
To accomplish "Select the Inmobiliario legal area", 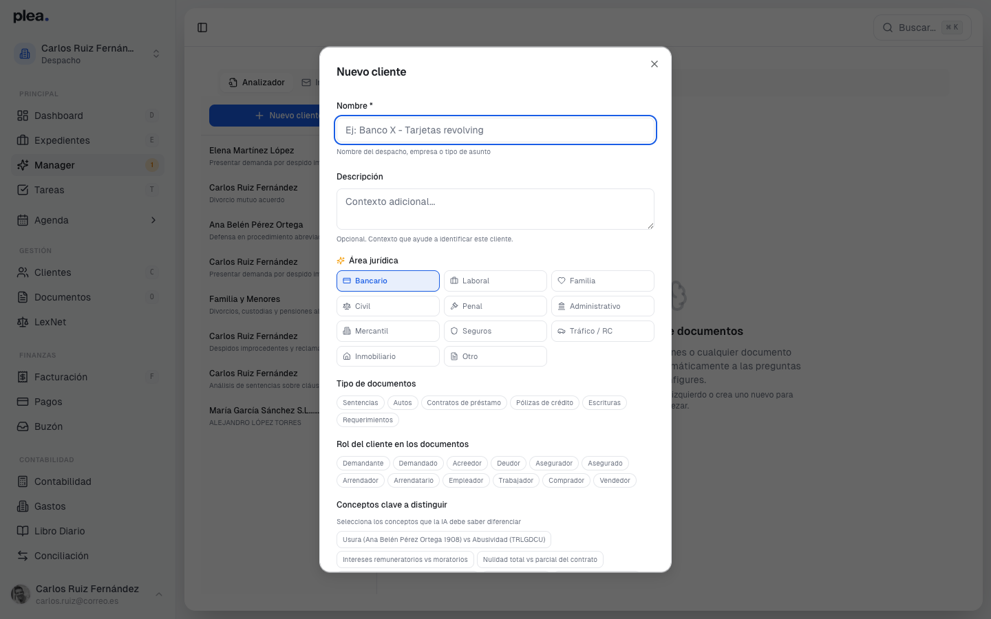I will 388,356.
